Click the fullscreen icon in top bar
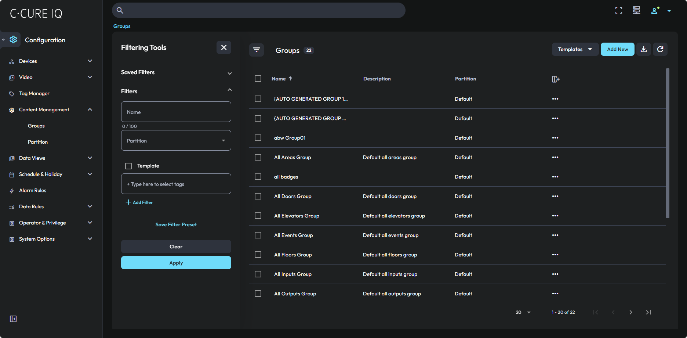Screen dimensions: 687x338 point(619,11)
